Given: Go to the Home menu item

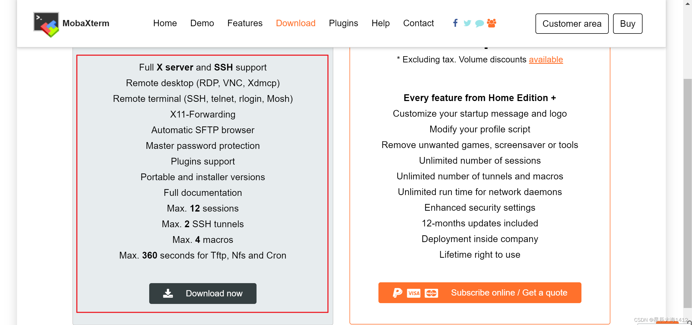Looking at the screenshot, I should coord(165,23).
